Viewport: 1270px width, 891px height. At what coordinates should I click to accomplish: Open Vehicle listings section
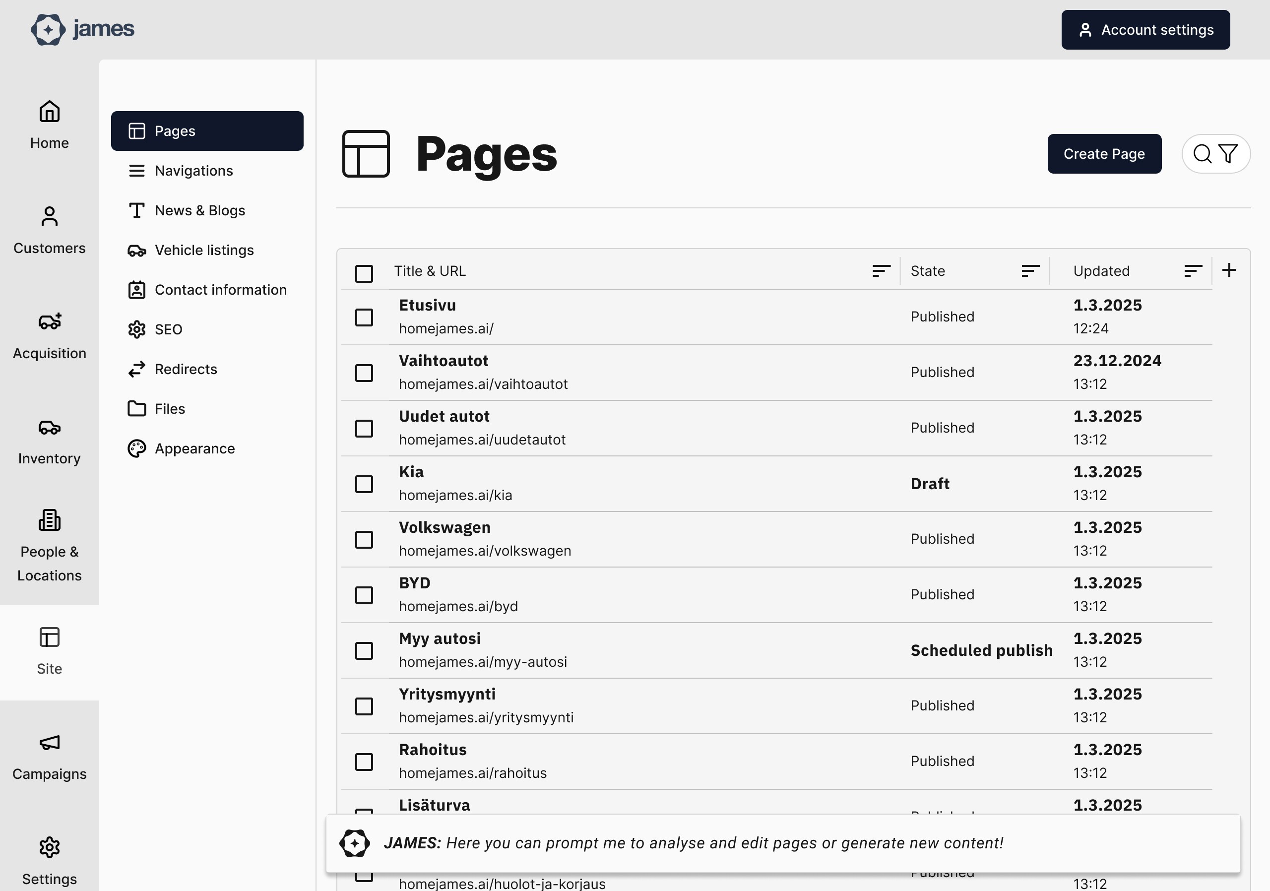click(x=207, y=251)
